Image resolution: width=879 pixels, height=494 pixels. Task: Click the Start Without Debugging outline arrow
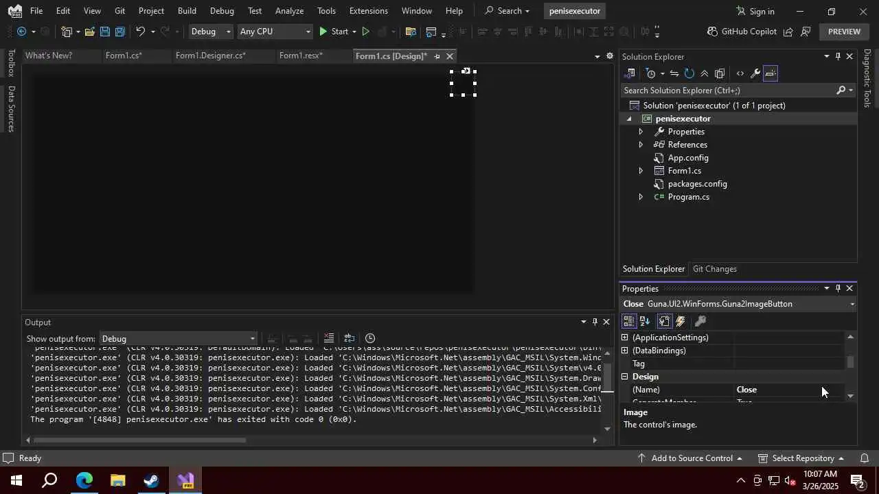pyautogui.click(x=365, y=32)
